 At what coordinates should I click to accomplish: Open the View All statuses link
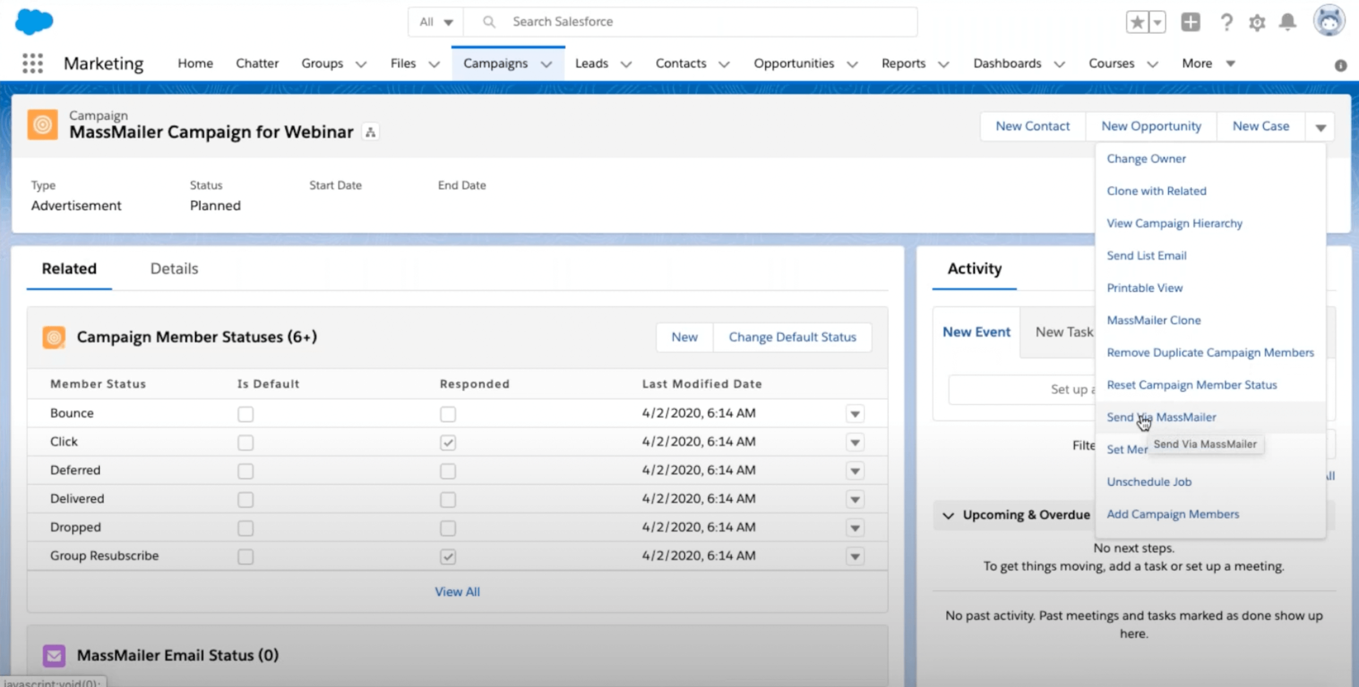click(457, 592)
